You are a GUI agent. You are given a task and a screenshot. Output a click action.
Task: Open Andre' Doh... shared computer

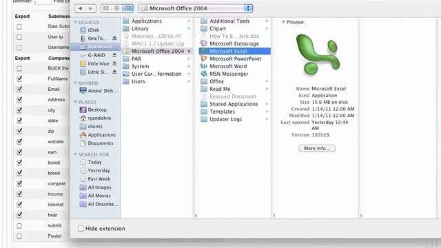(x=103, y=91)
